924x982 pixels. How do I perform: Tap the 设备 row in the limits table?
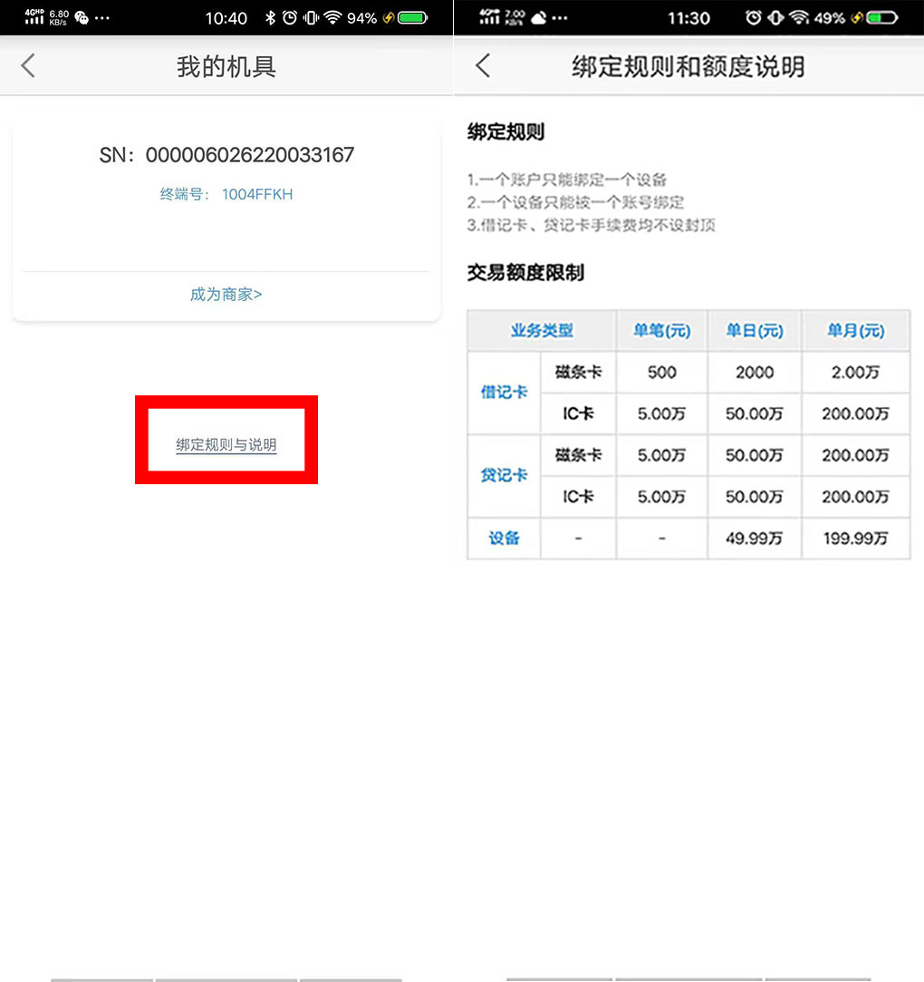click(x=504, y=538)
